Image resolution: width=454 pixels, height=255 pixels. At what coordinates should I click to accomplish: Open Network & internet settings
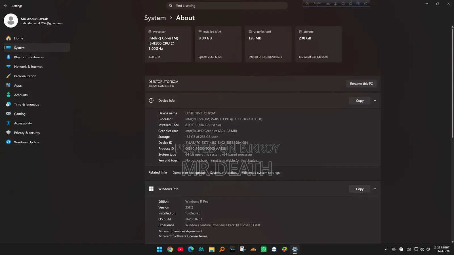[37, 67]
